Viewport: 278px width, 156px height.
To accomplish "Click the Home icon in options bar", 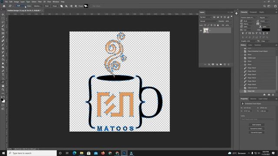I will (4, 6).
